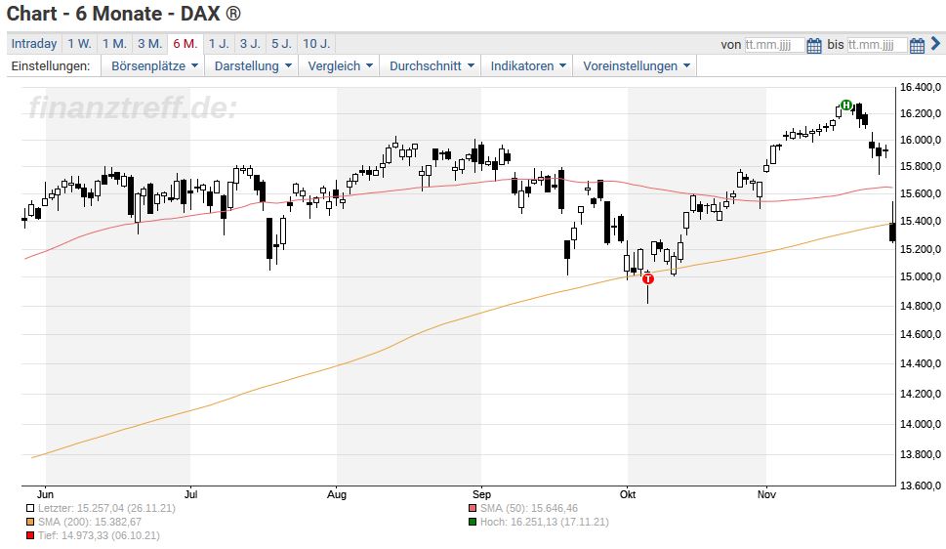Expand the Durchschnitt dropdown

click(x=432, y=65)
